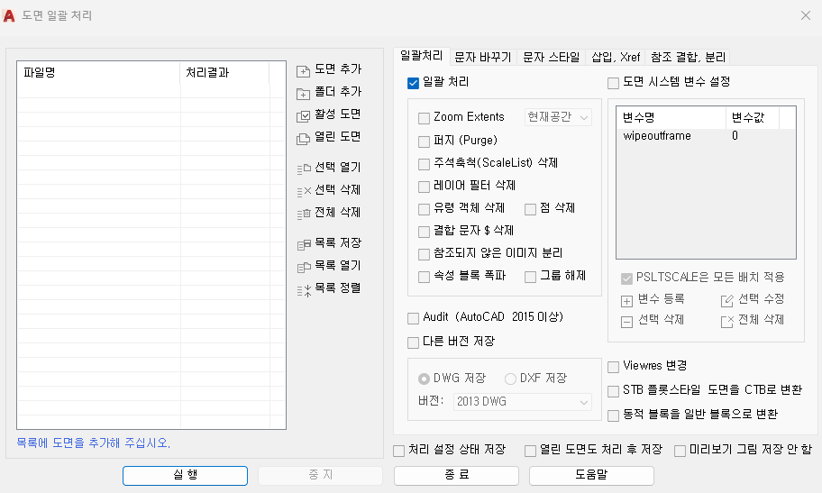Screen dimensions: 822x493
Task: Open the 2013 DWG version dropdown
Action: (522, 402)
